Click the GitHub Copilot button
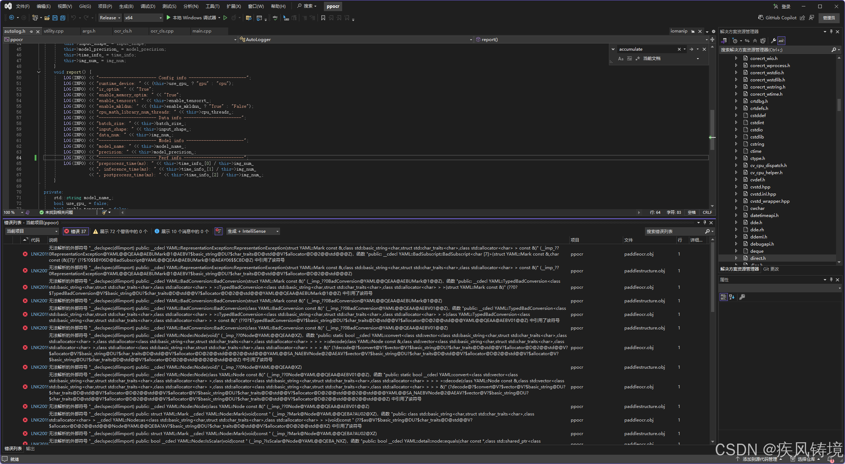 click(x=777, y=18)
